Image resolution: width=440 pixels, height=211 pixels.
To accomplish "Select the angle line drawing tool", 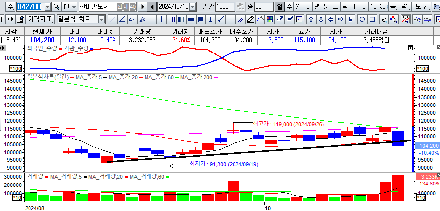I will point(122,19).
